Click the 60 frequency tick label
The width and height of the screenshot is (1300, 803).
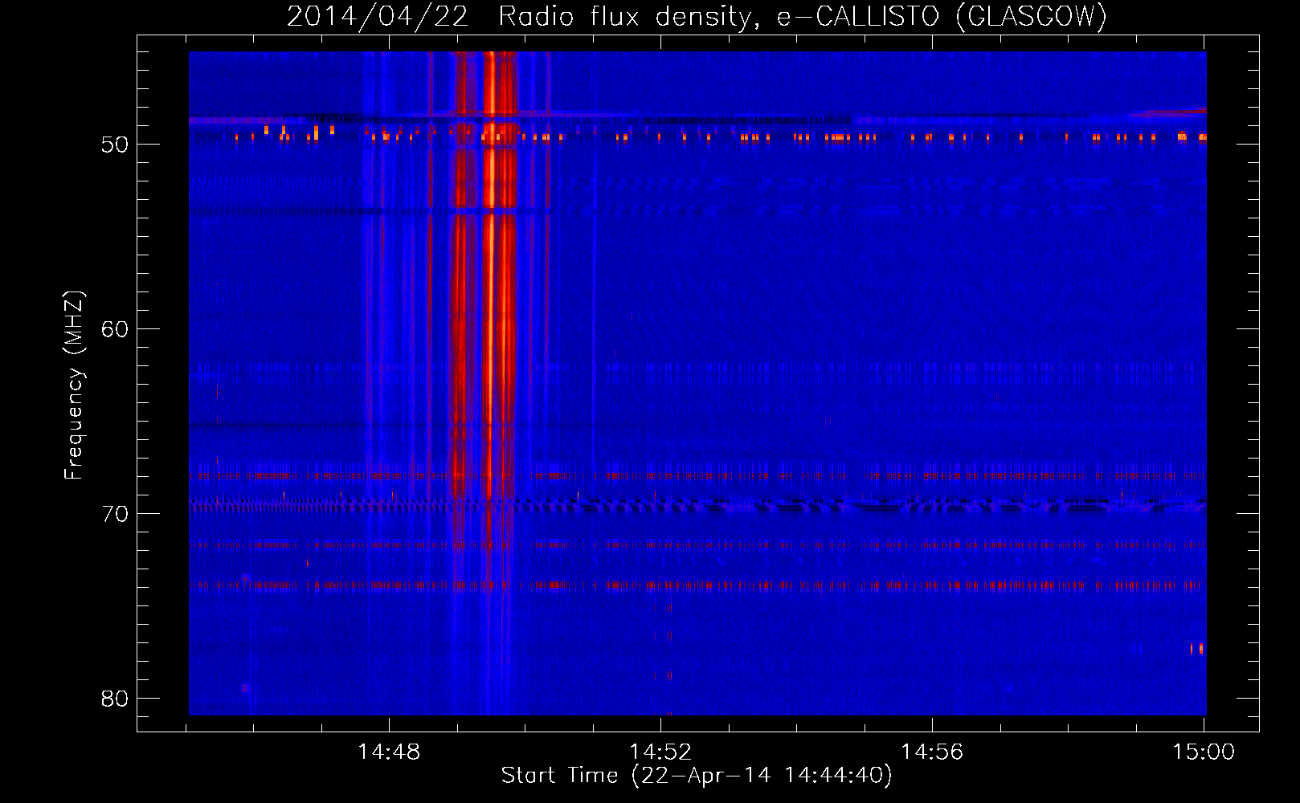[x=115, y=329]
